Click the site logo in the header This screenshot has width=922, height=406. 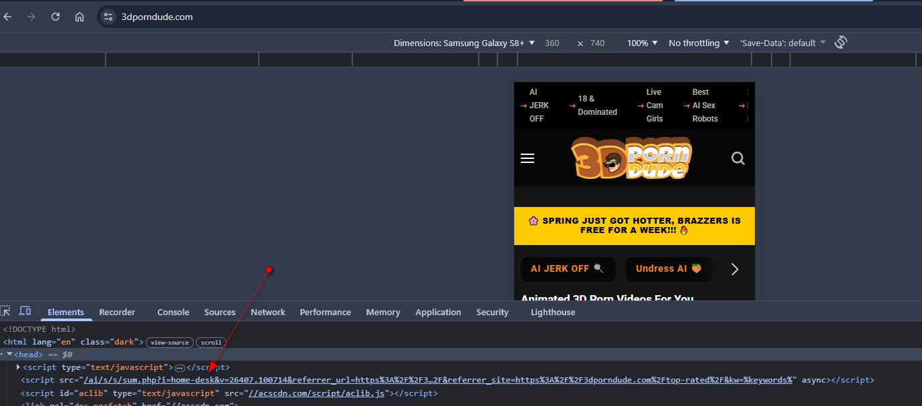pos(632,158)
